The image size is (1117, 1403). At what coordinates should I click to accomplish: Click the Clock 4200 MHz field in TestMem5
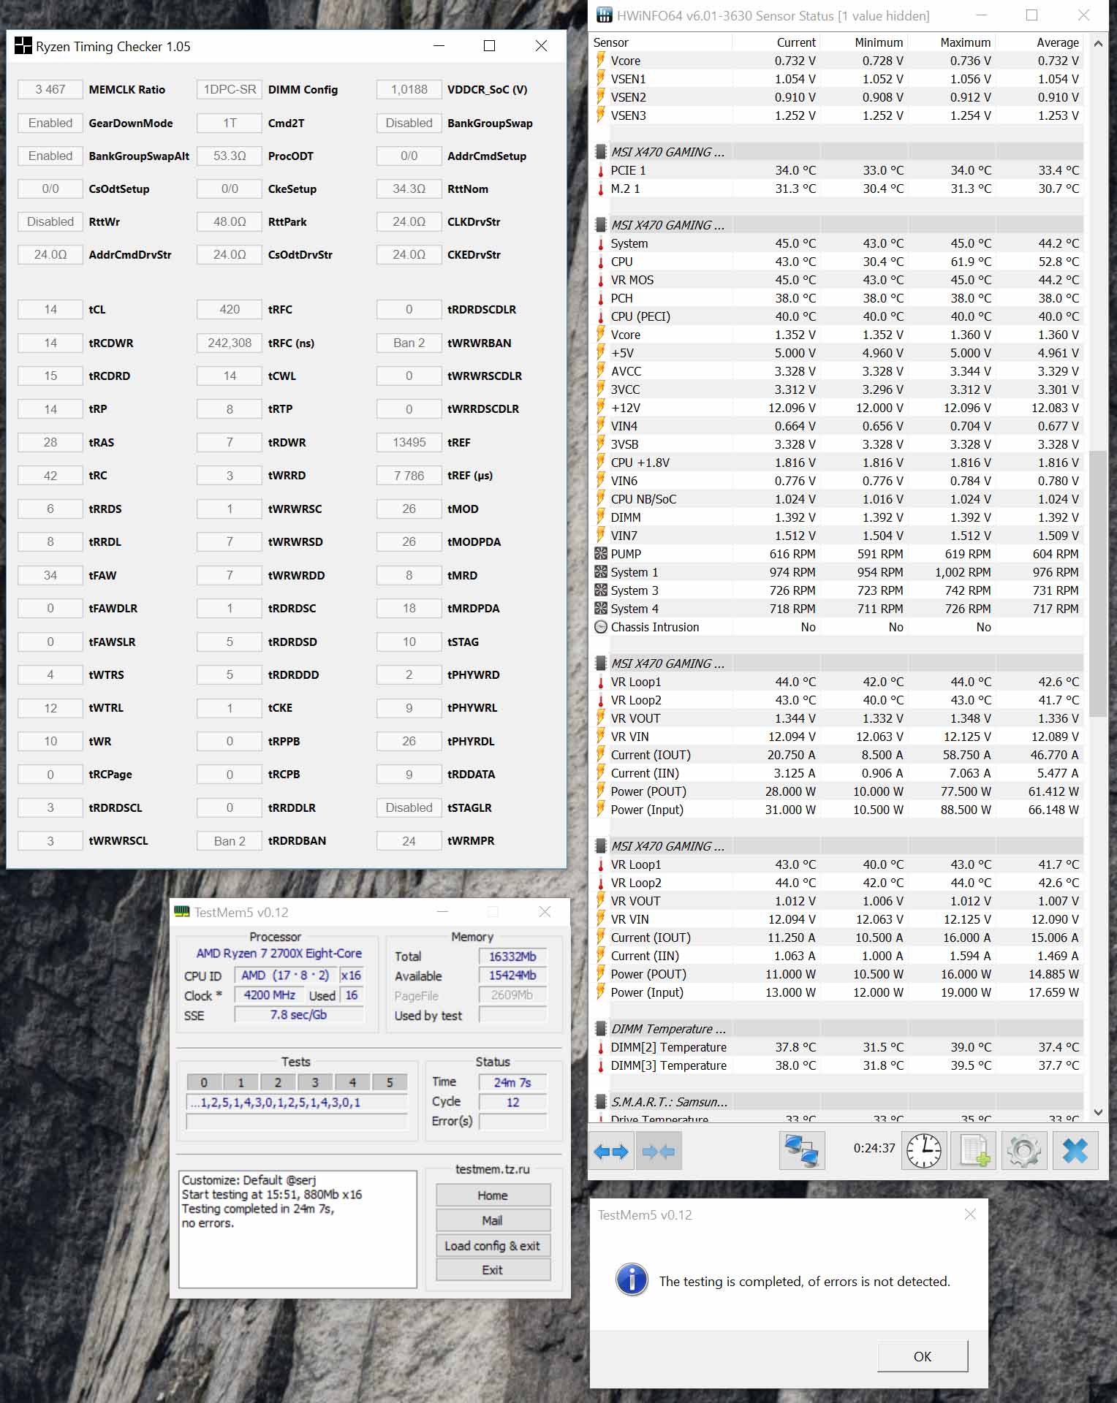[269, 995]
